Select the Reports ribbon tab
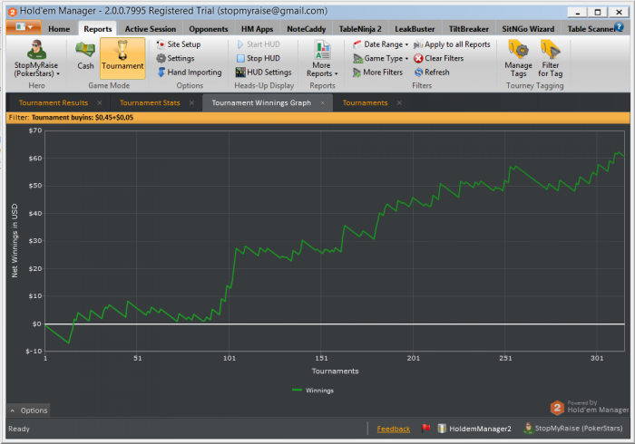Image resolution: width=635 pixels, height=444 pixels. [x=98, y=29]
